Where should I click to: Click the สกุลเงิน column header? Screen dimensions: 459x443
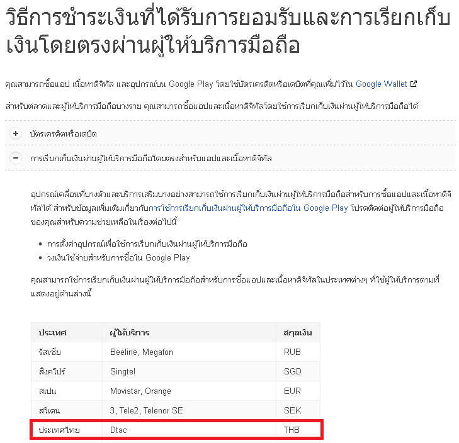298,332
